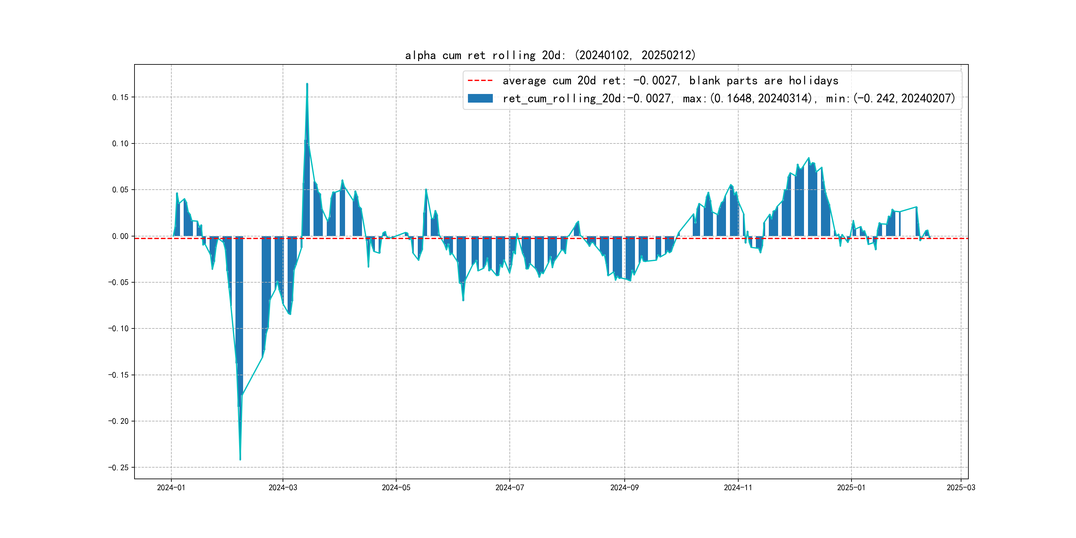
Task: Click the minimum trough tip in February 2024
Action: point(240,459)
